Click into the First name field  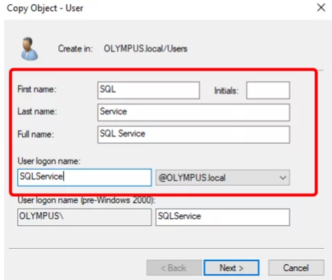pos(148,90)
